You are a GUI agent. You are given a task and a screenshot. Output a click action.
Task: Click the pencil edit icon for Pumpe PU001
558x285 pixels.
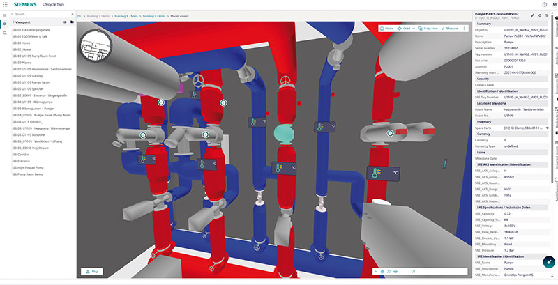click(533, 15)
